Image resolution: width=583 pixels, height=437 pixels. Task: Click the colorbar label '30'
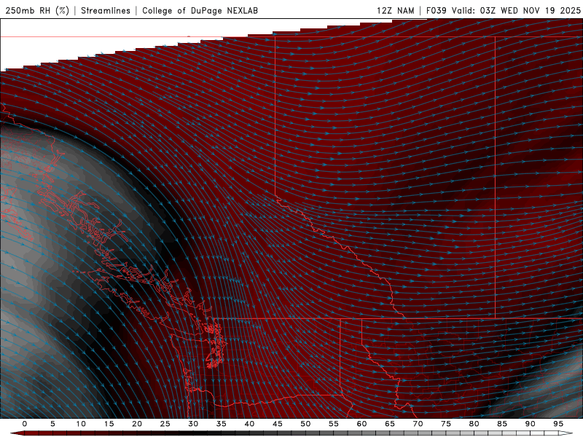[x=193, y=424]
